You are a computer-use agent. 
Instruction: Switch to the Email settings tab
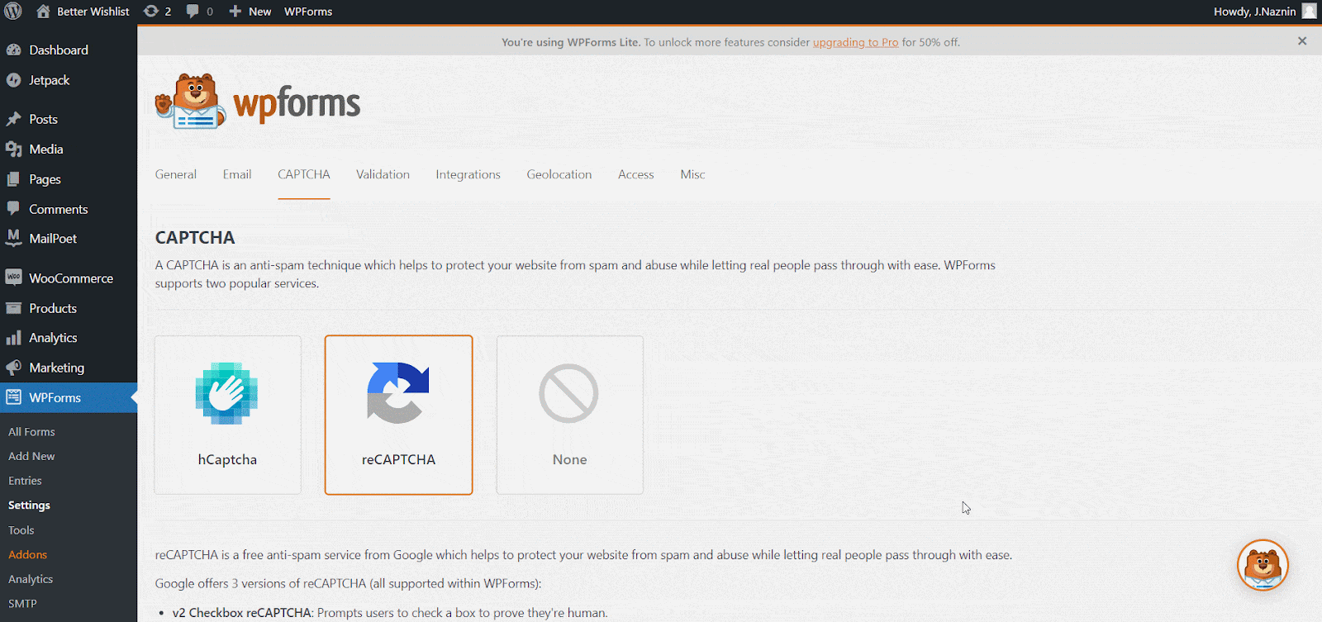point(237,174)
